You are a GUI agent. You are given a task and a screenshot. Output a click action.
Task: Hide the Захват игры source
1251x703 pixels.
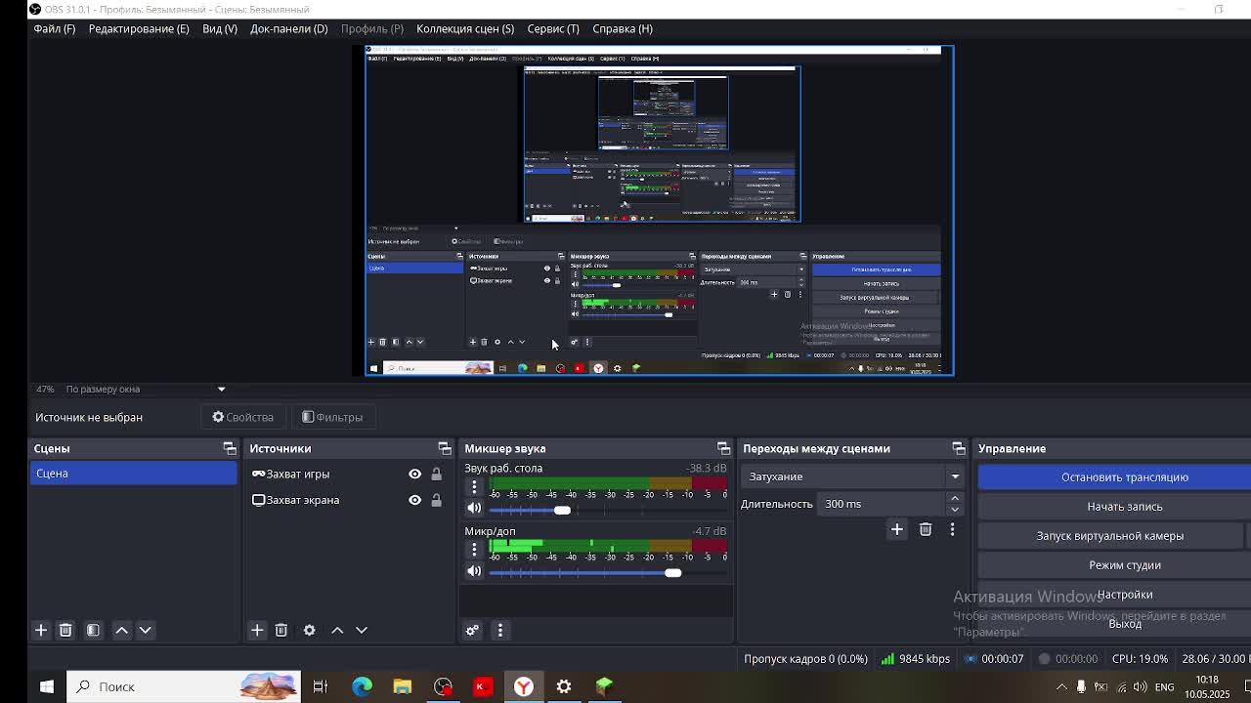pyautogui.click(x=414, y=474)
